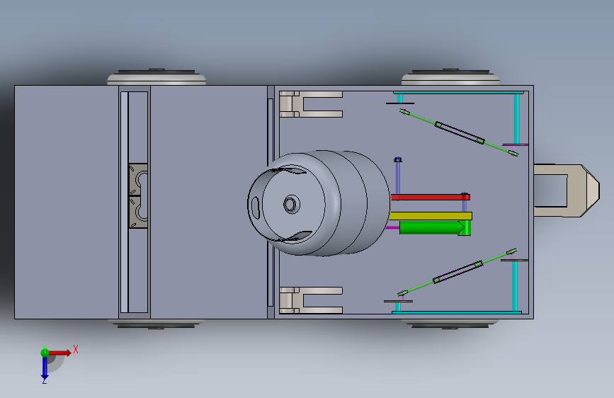Select the cyan rail along the trailer's top edge
The height and width of the screenshot is (398, 614).
(458, 93)
